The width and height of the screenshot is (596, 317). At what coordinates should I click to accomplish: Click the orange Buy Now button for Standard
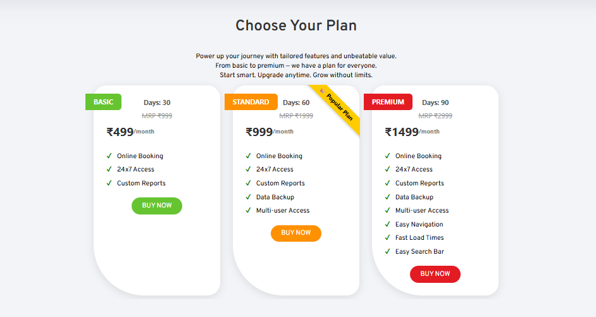[x=296, y=233]
